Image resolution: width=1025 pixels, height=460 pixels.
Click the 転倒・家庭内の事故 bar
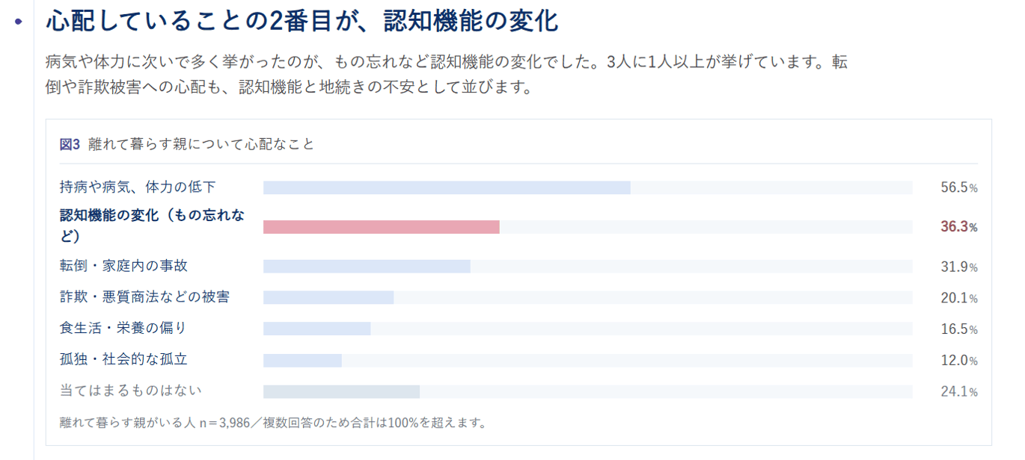pos(367,267)
